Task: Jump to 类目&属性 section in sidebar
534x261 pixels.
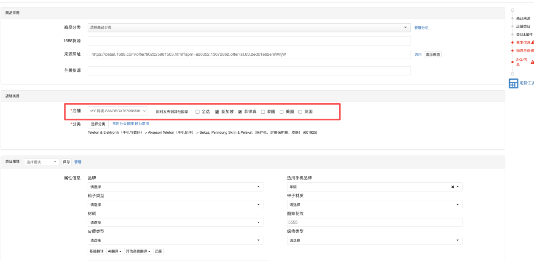Action: 524,35
